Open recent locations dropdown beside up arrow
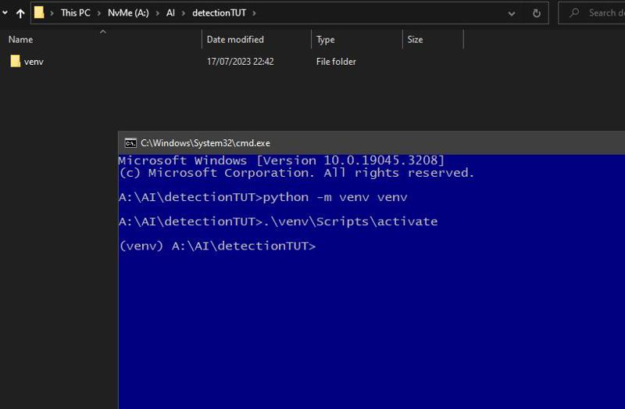Image resolution: width=625 pixels, height=409 pixels. point(5,13)
